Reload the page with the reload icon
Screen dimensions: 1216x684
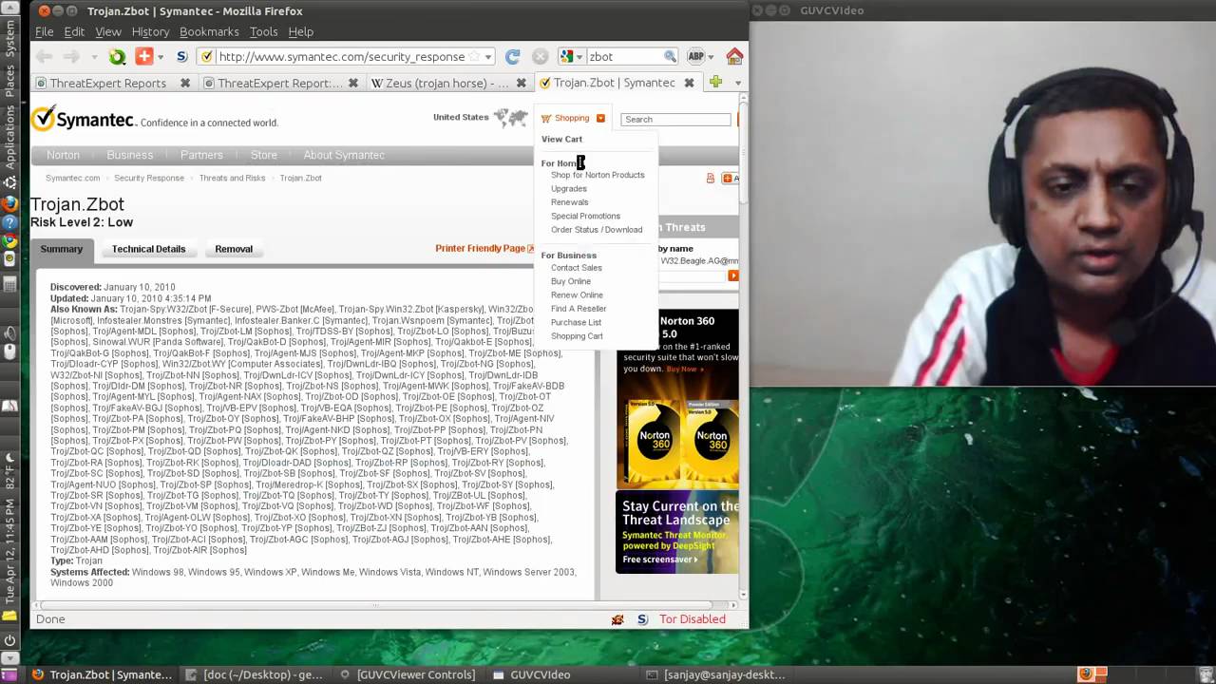[x=512, y=57]
